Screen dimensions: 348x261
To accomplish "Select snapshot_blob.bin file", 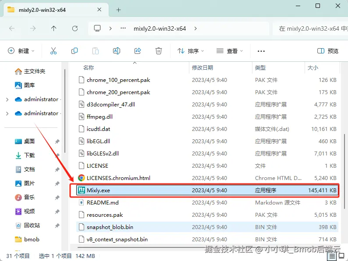I will 207,227.
